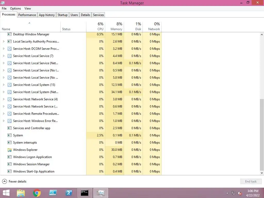Click the Desktop Window Manager process icon

[10, 34]
